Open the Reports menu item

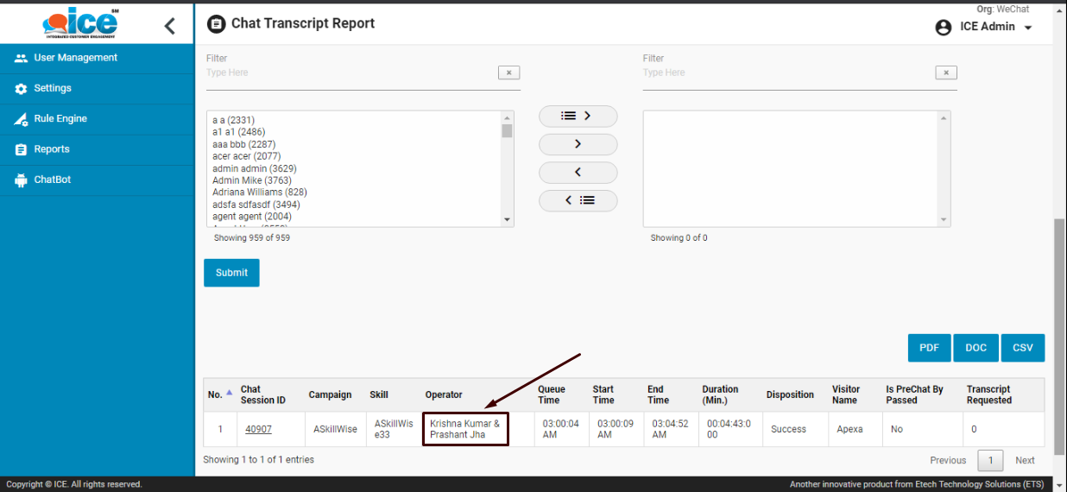51,149
